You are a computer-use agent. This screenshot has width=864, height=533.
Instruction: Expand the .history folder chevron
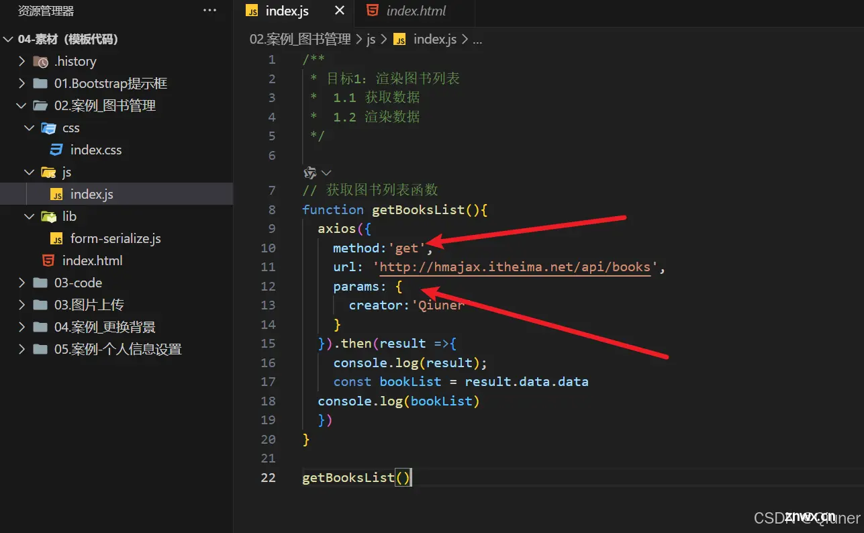point(21,61)
